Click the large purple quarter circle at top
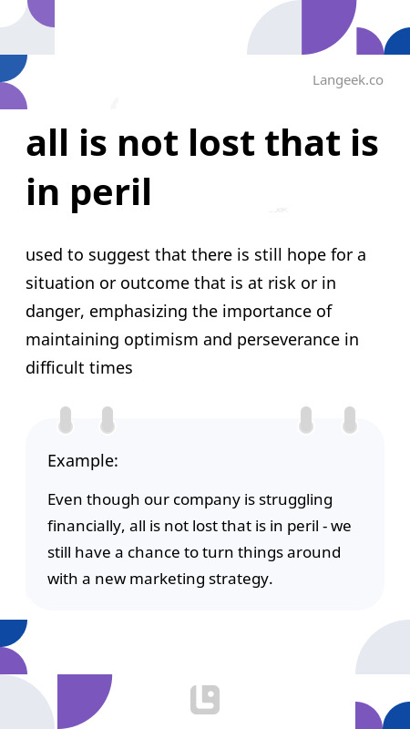 click(329, 27)
